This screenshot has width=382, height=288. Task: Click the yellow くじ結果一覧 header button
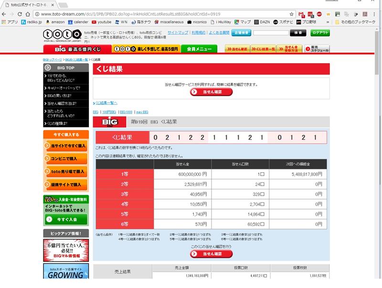263,49
